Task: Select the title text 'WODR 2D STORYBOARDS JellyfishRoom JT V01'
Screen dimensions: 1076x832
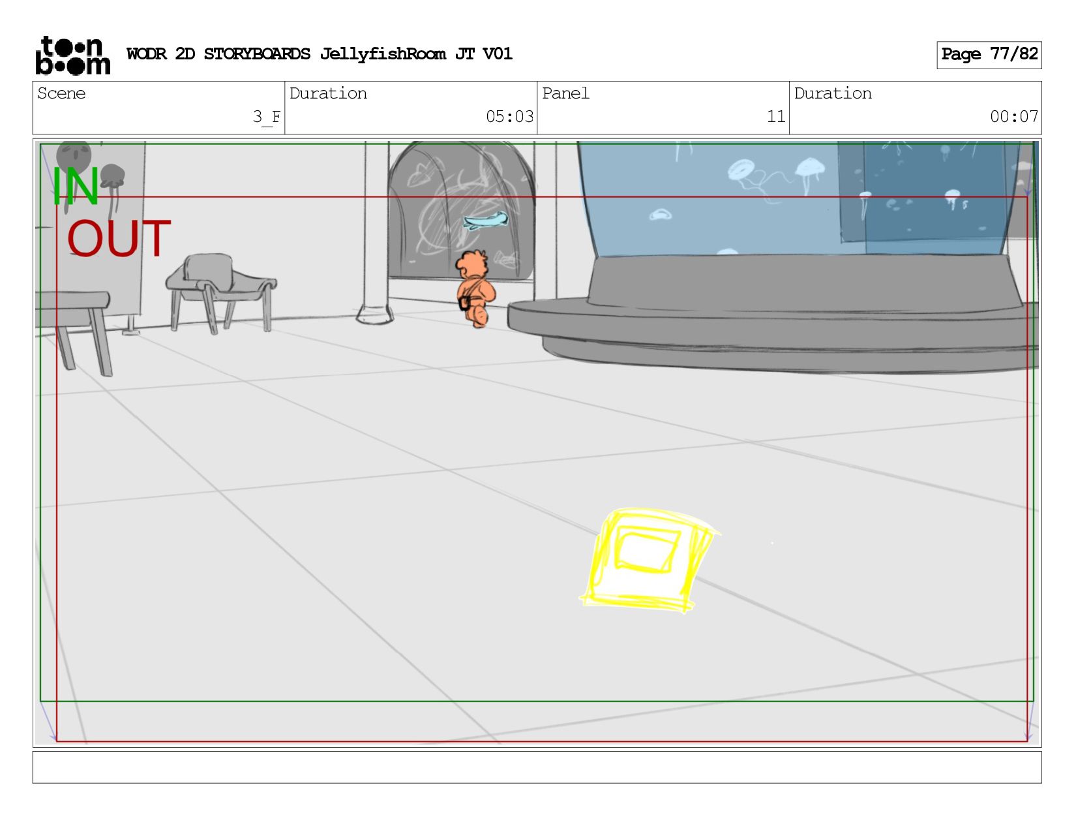Action: [x=320, y=54]
